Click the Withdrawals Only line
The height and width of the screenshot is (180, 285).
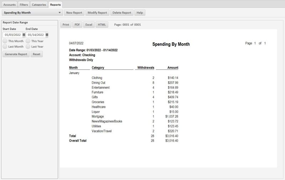(81, 60)
